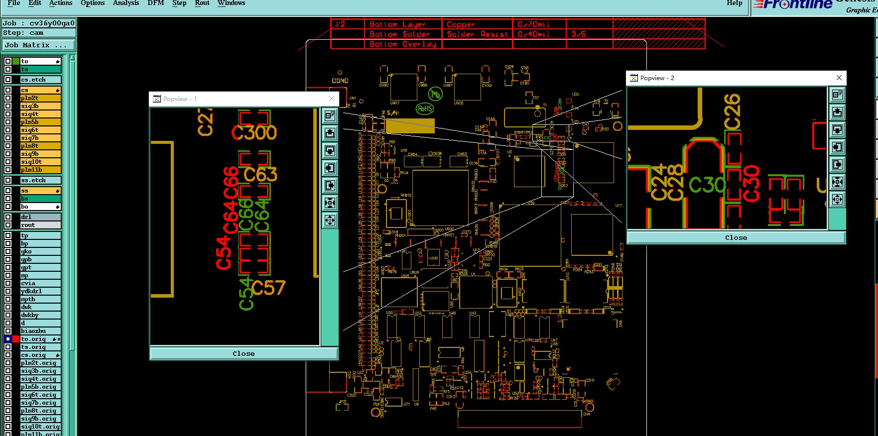Click the pan-down icon in Popview 1
This screenshot has height=436, width=878.
pos(330,151)
